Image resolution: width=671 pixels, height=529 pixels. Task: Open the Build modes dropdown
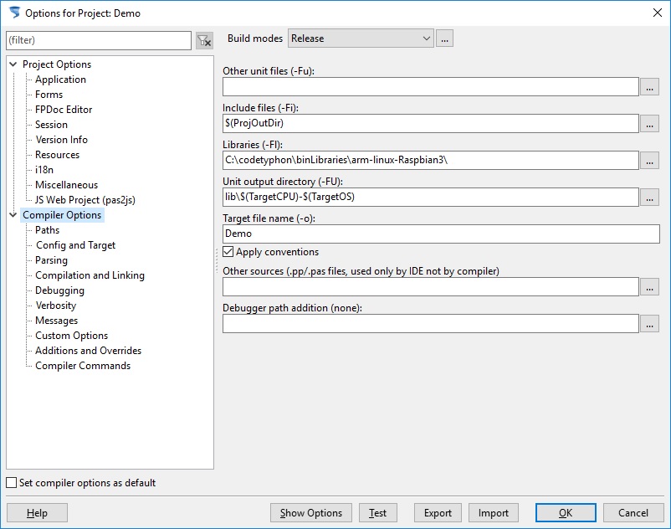click(x=427, y=39)
